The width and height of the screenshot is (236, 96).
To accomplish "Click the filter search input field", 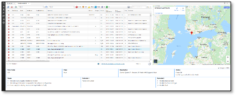I will (x=139, y=7).
